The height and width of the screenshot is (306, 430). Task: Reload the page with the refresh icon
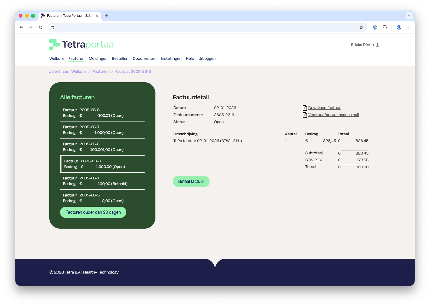(41, 27)
